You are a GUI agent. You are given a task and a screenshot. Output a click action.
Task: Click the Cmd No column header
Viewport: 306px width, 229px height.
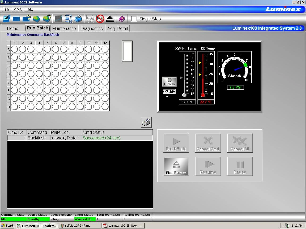(x=17, y=133)
